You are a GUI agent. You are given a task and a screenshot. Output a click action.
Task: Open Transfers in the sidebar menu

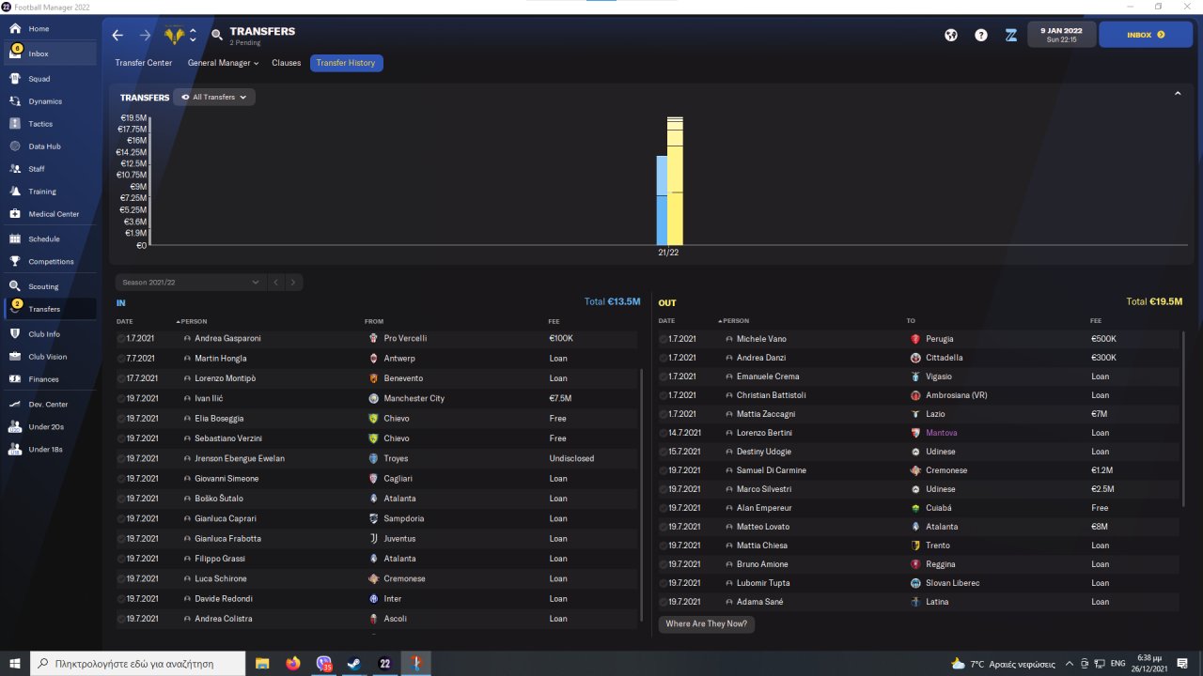click(50, 309)
